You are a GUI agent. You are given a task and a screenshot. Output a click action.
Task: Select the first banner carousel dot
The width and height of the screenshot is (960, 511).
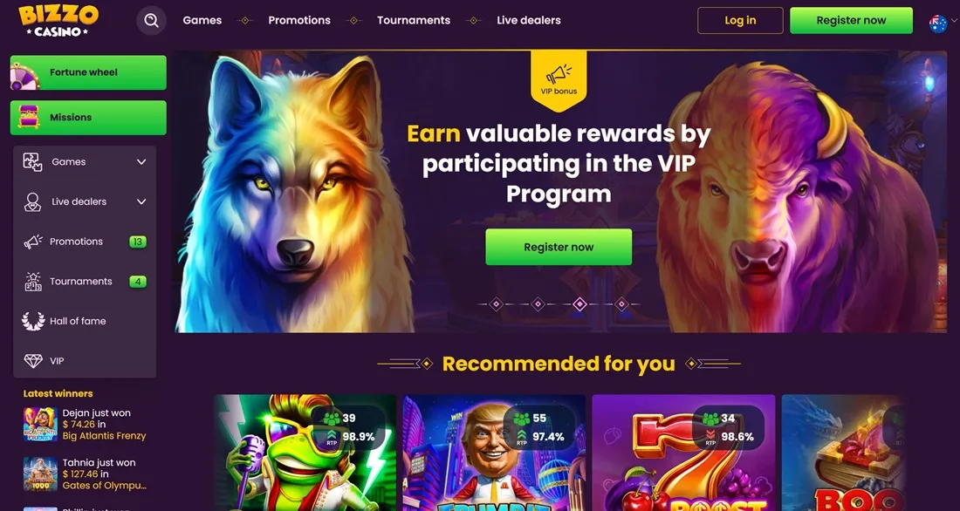click(496, 304)
